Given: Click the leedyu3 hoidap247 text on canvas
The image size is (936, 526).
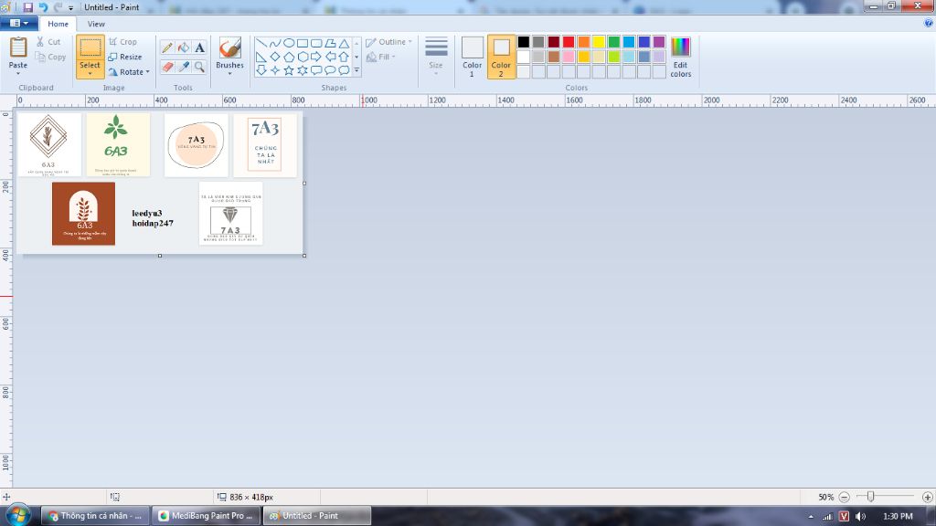Looking at the screenshot, I should point(153,218).
